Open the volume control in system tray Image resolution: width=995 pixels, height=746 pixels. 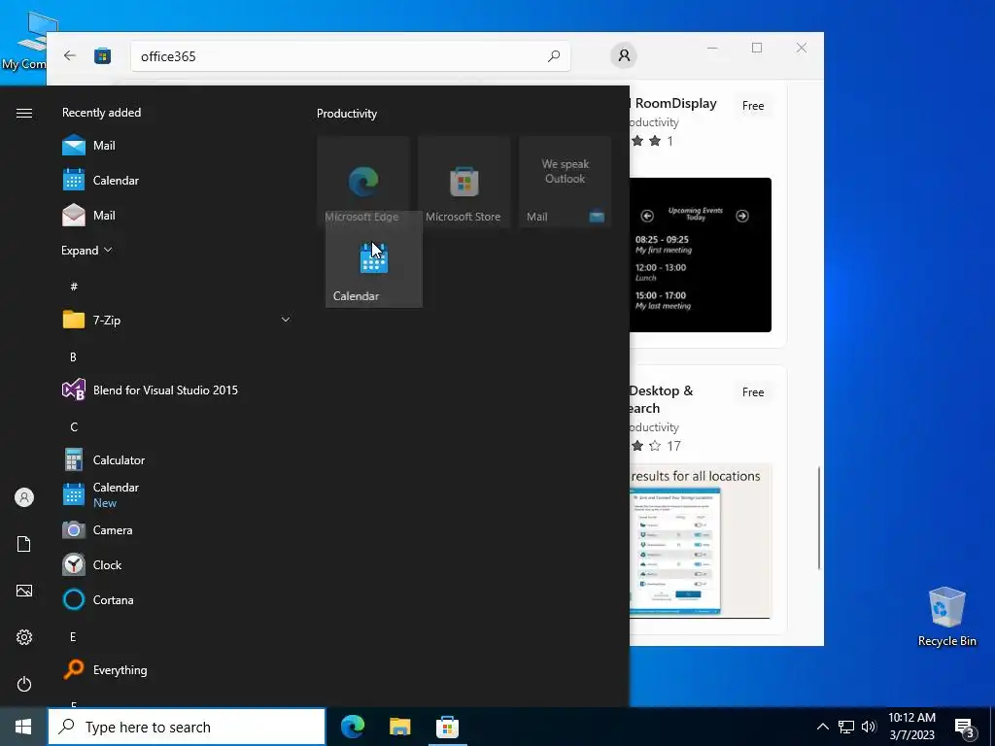point(869,727)
